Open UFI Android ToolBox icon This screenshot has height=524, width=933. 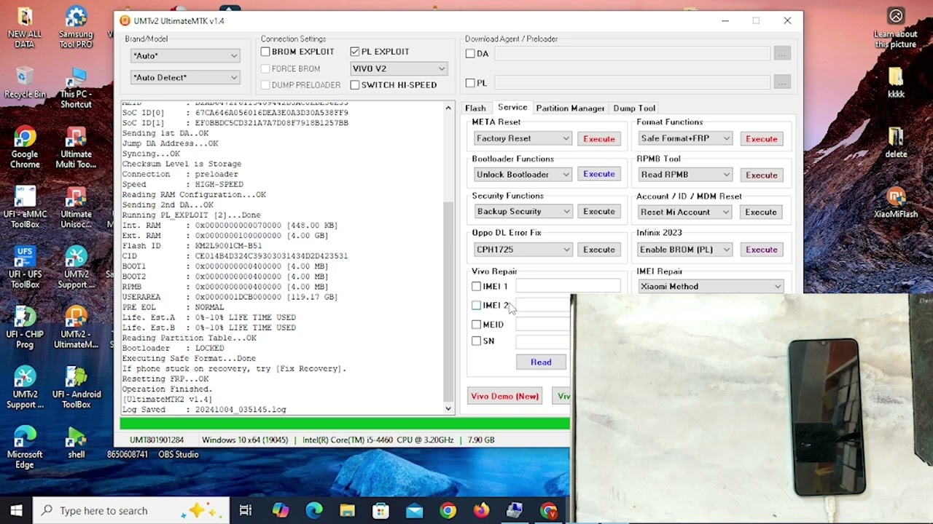point(76,388)
